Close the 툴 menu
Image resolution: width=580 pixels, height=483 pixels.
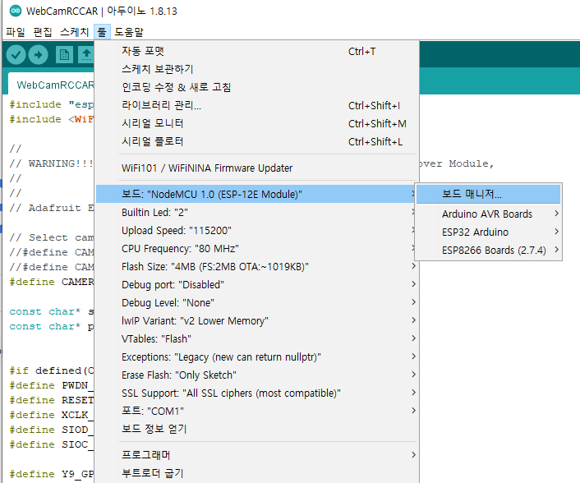[102, 32]
